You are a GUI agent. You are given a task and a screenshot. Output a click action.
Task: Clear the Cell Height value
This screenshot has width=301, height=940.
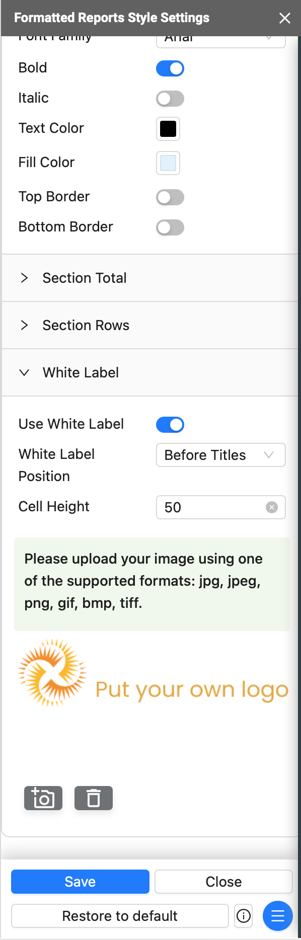tap(272, 507)
